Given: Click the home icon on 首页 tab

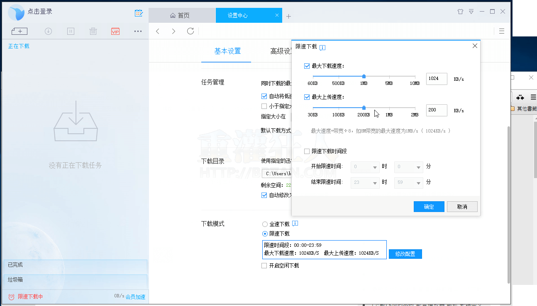Looking at the screenshot, I should pos(173,15).
